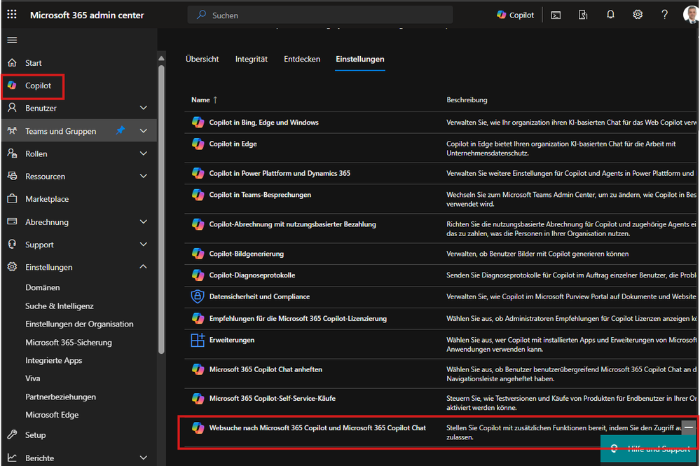Click the Copilot-Abrechnung row icon

tap(198, 224)
